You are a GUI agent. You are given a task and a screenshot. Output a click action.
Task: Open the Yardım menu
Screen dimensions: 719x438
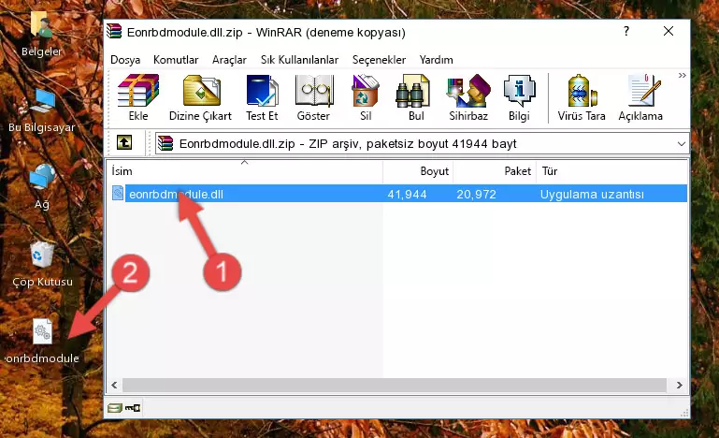tap(436, 60)
